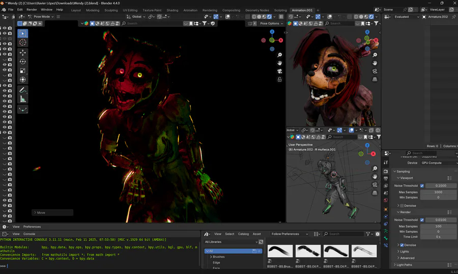458x274 pixels.
Task: Toggle overlays in top-right viewport header
Action: point(329,17)
